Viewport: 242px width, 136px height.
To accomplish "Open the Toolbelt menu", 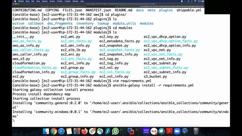I will (67, 1).
